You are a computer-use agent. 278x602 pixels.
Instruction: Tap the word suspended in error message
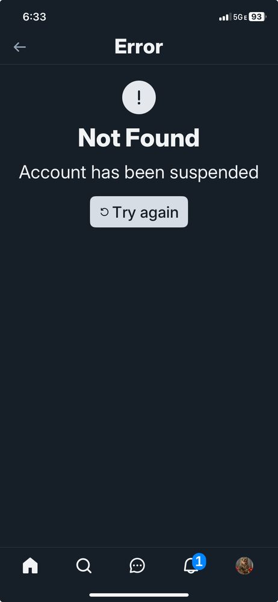click(x=214, y=173)
